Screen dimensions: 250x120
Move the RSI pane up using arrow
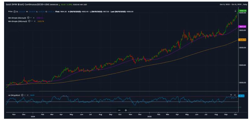pyautogui.click(x=231, y=95)
